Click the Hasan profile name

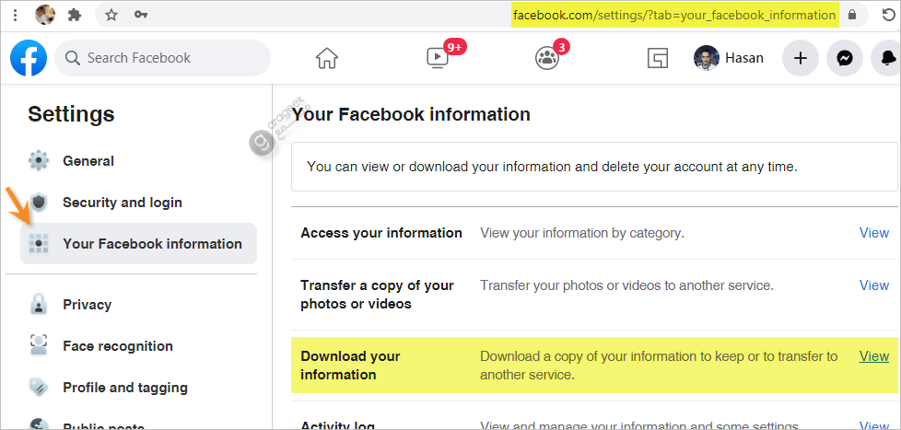point(744,58)
